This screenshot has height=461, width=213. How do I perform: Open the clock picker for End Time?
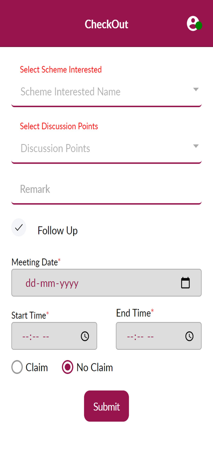(x=189, y=336)
